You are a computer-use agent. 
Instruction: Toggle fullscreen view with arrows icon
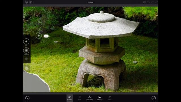156,2
